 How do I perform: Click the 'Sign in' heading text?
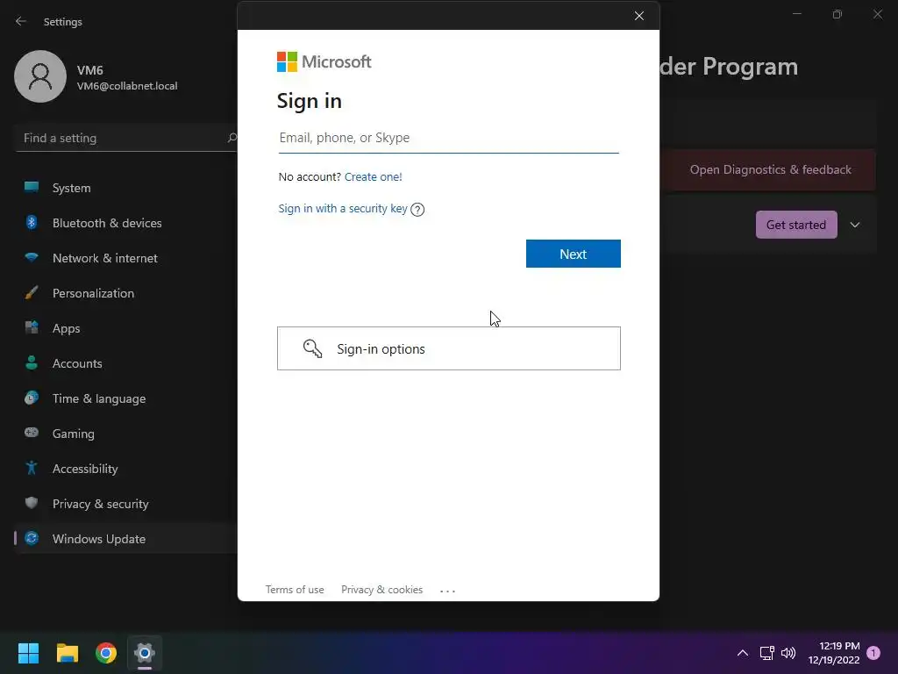click(x=310, y=101)
